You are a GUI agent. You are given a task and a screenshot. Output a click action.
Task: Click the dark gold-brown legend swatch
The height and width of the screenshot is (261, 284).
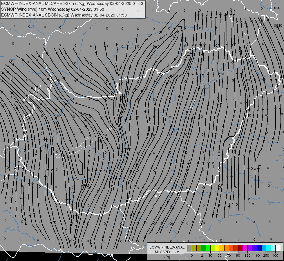point(199,248)
